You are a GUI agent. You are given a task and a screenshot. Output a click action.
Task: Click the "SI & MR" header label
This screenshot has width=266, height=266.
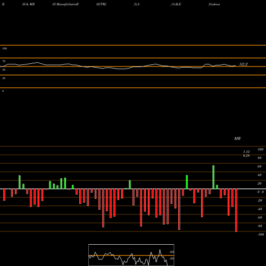tap(28, 4)
